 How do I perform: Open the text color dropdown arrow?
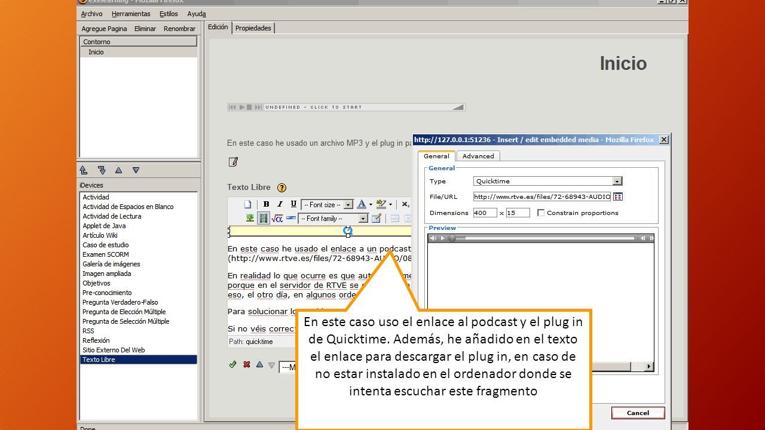point(371,204)
